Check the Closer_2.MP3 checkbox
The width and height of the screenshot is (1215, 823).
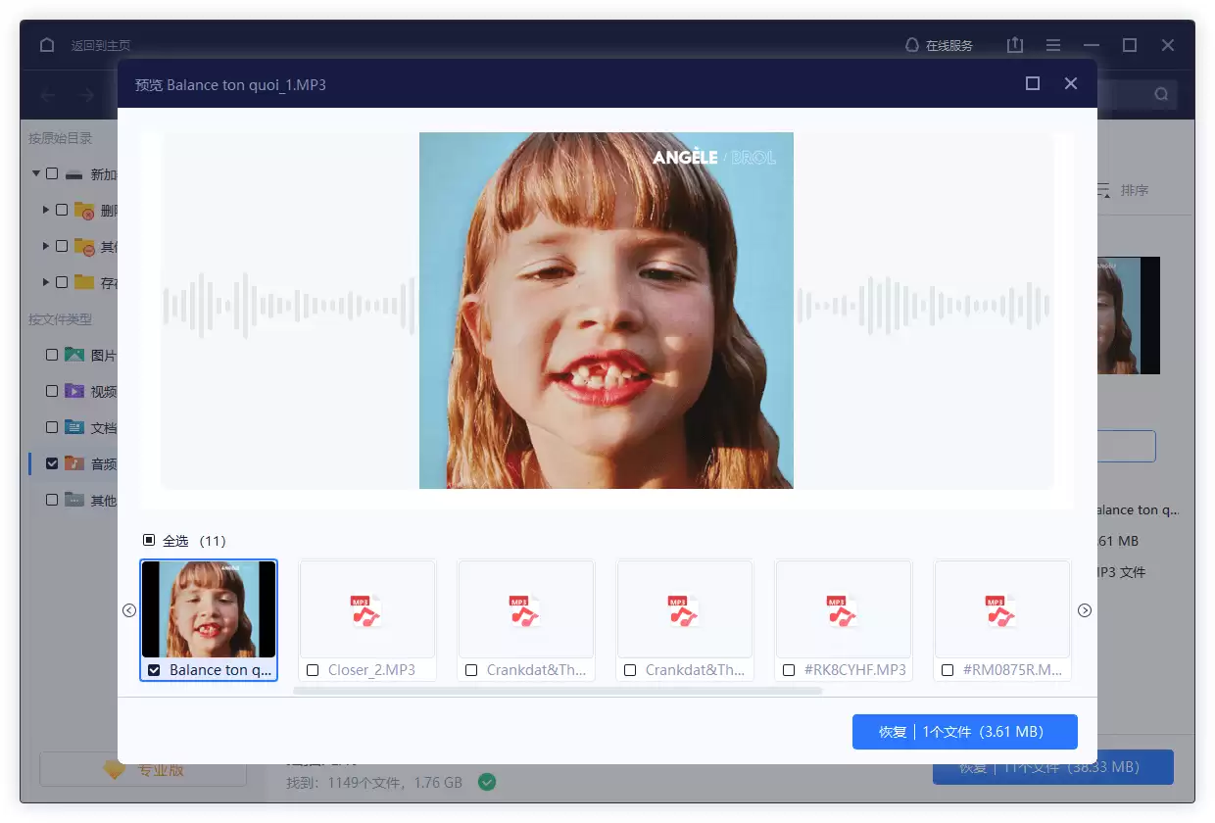(x=313, y=670)
